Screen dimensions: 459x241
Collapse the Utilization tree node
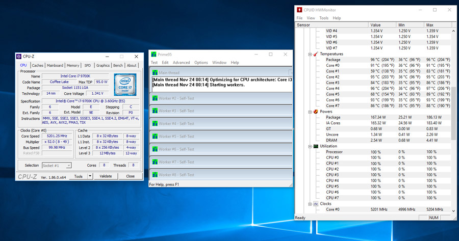tap(310, 146)
